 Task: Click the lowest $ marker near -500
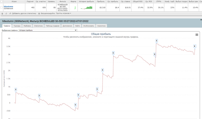[x=75, y=105]
